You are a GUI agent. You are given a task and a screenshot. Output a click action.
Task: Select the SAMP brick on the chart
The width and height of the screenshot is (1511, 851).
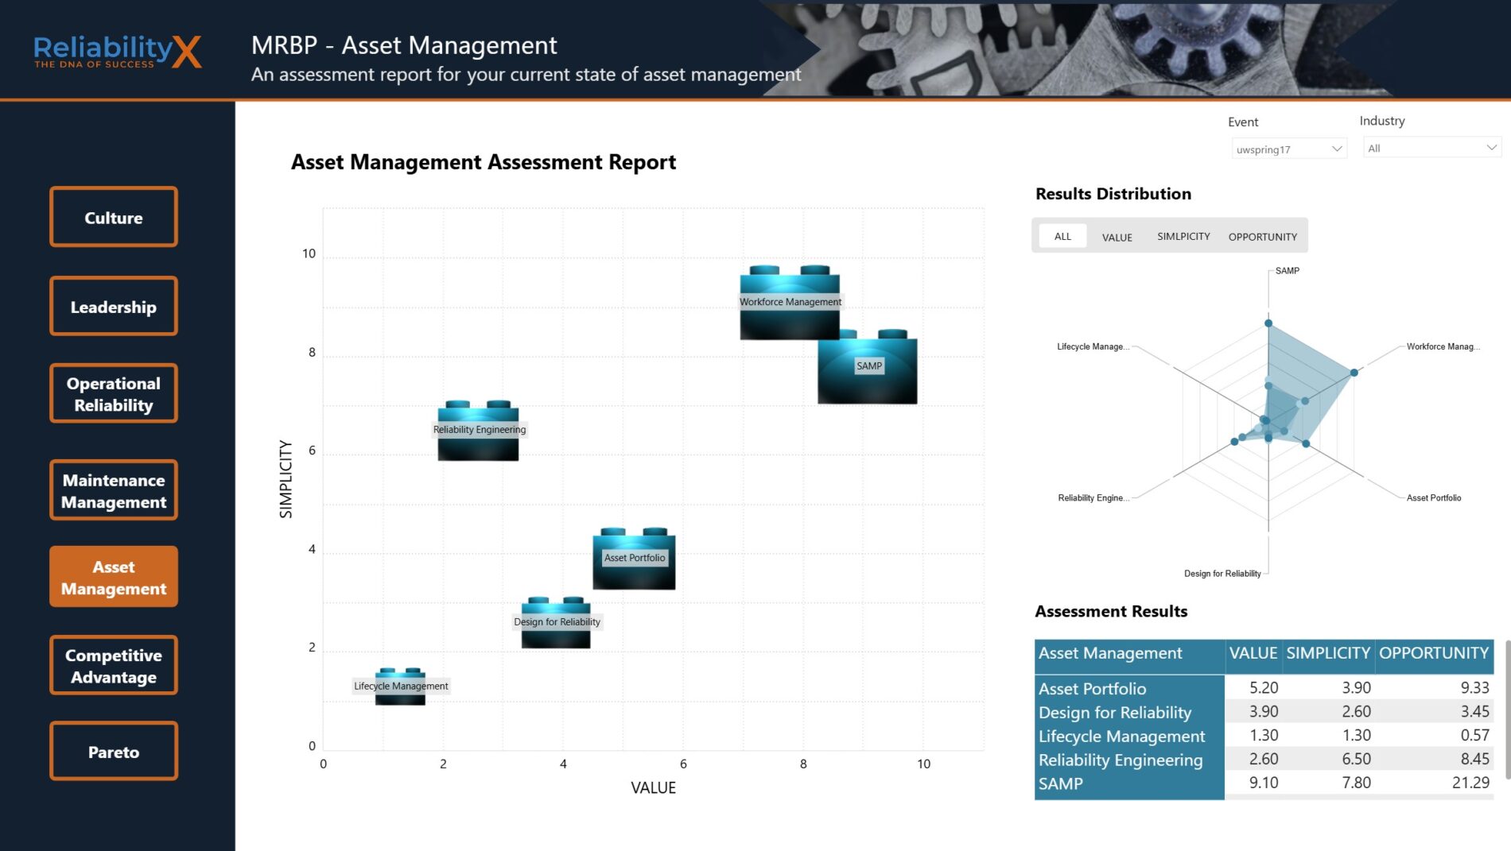tap(868, 369)
